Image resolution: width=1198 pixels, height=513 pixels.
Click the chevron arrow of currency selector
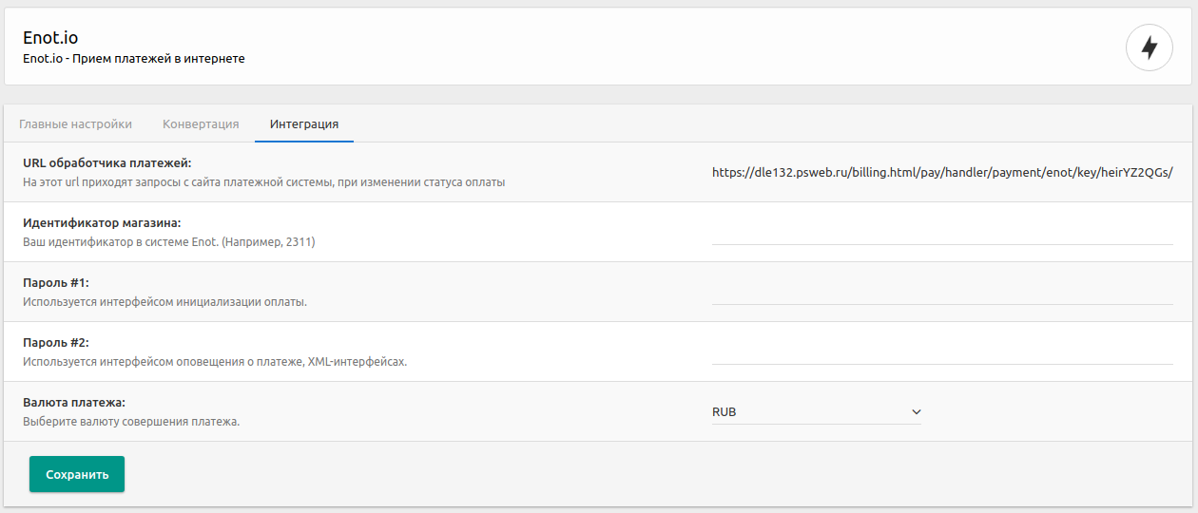917,411
